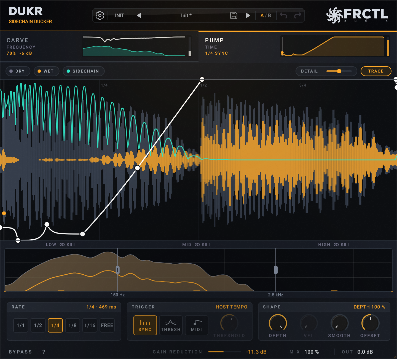Click the GAIN REDUCTION meter bar
This screenshot has width=397, height=359.
[x=225, y=352]
